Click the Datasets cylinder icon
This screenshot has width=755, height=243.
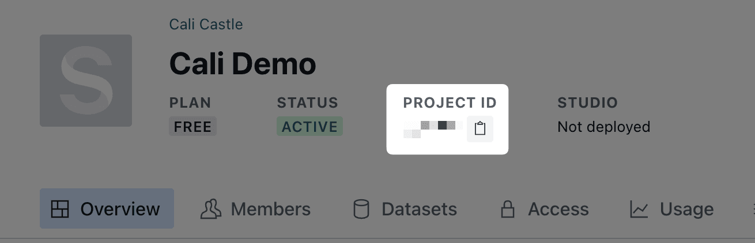point(361,209)
